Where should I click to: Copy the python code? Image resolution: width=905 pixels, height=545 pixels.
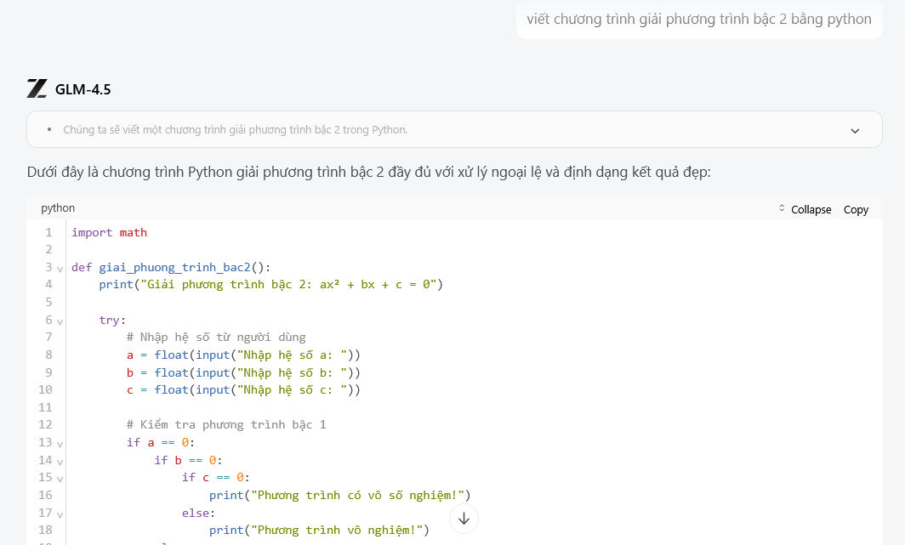[856, 209]
